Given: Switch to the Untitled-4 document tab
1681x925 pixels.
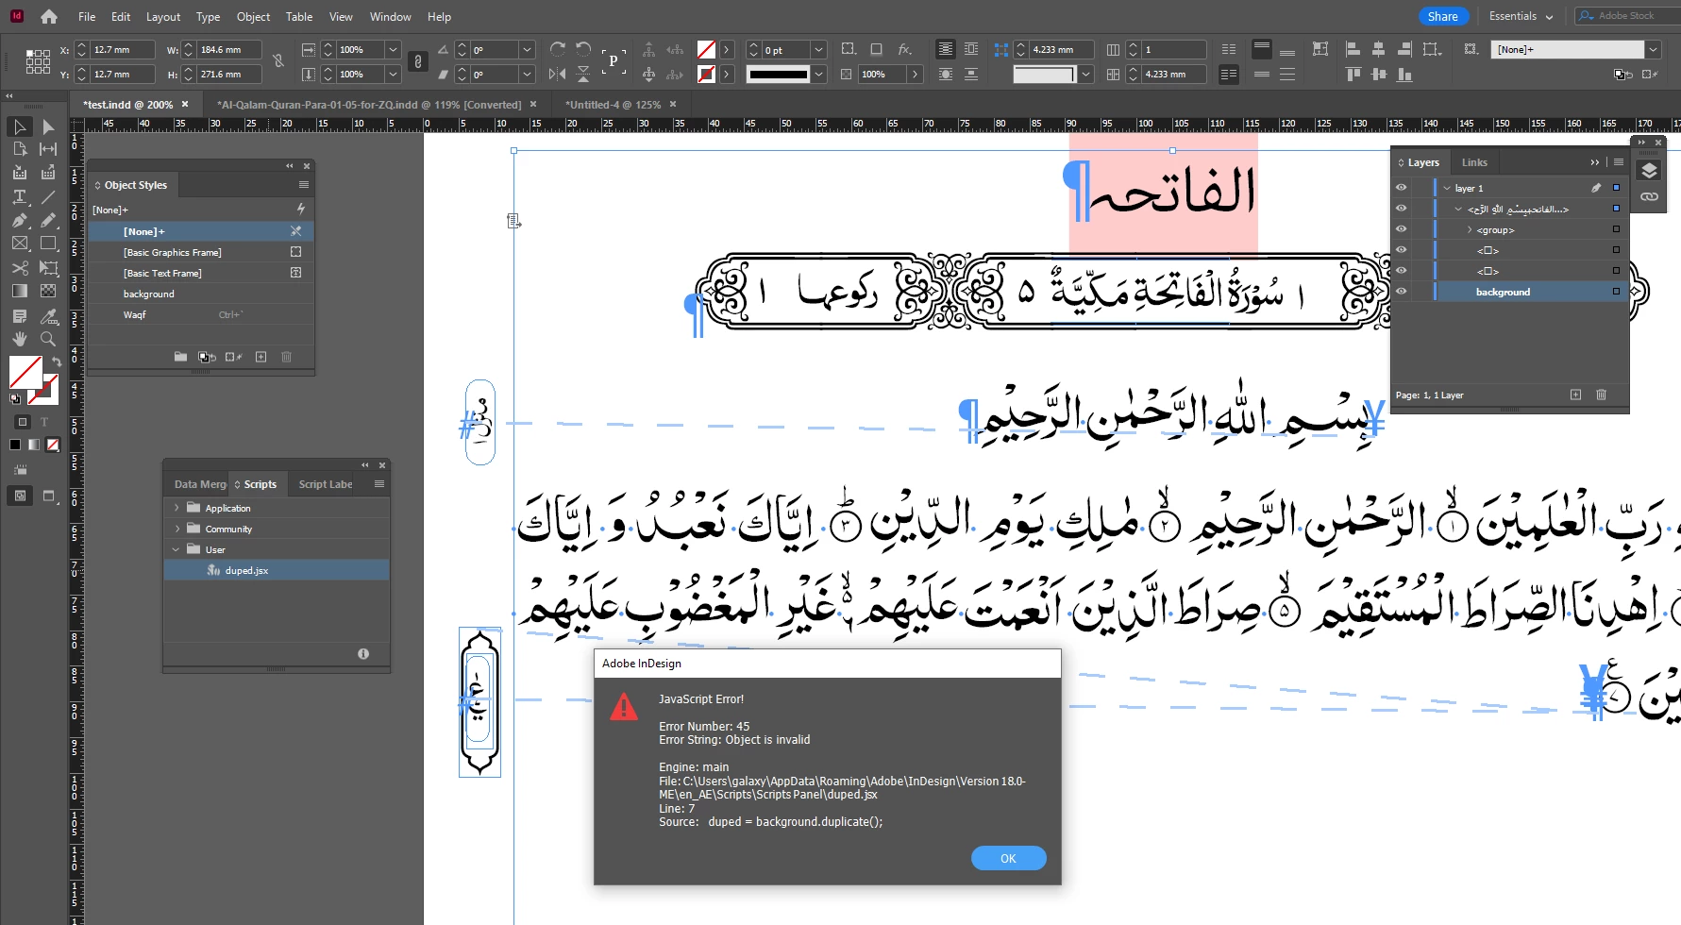Looking at the screenshot, I should tap(614, 105).
